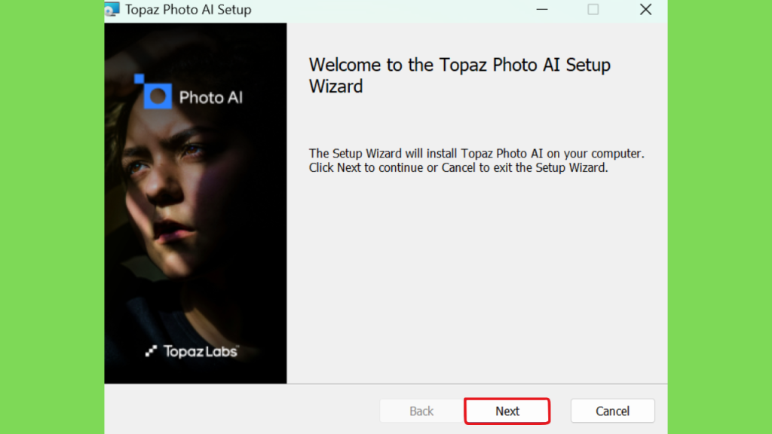Viewport: 772px width, 434px height.
Task: Cancel the Topaz Photo AI setup
Action: click(x=612, y=411)
